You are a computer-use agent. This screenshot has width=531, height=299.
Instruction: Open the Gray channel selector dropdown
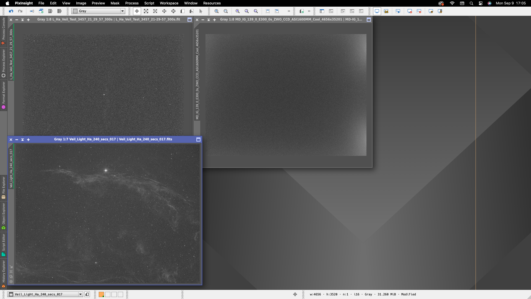pyautogui.click(x=98, y=11)
